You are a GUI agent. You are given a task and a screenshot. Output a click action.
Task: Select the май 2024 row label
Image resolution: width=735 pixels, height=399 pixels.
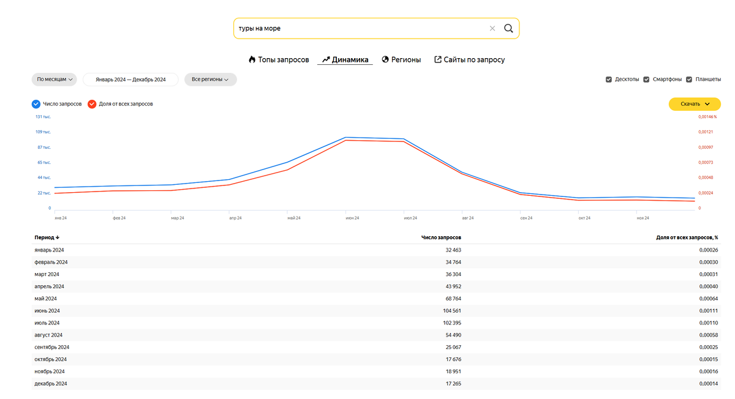pyautogui.click(x=45, y=299)
